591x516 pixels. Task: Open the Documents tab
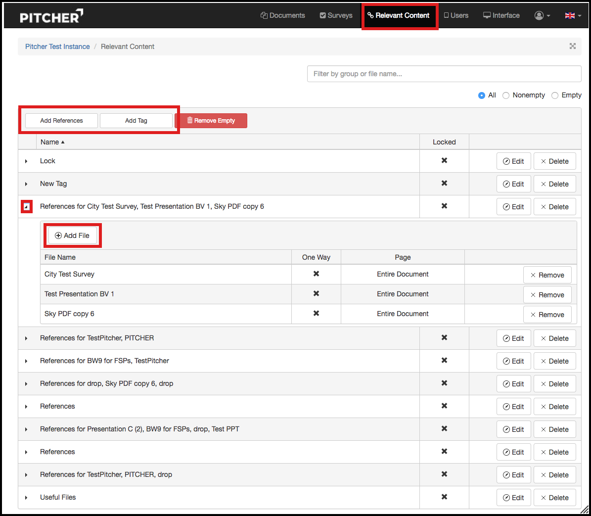tap(282, 15)
